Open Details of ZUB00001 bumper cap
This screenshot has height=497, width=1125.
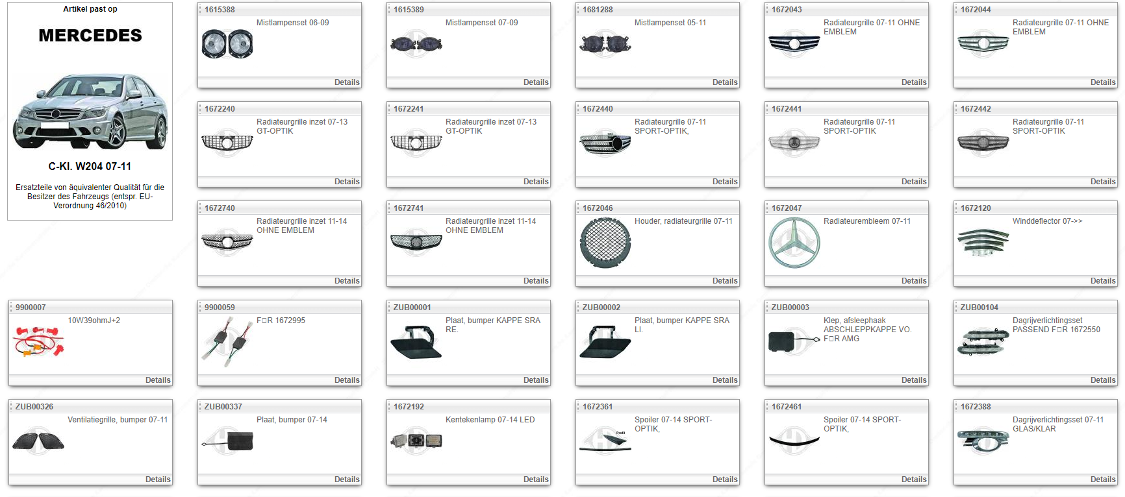536,380
